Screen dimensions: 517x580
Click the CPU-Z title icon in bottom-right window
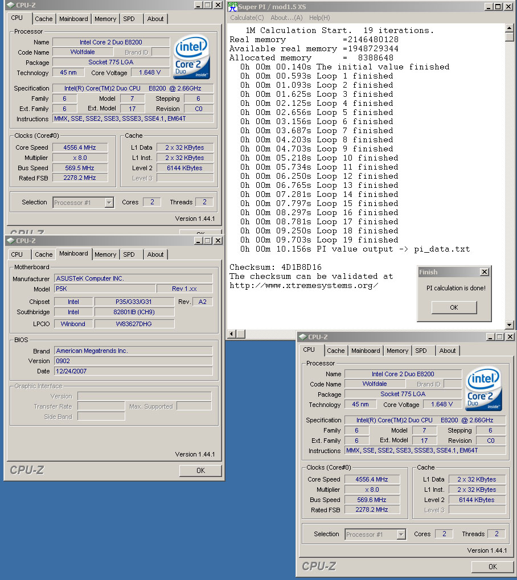click(x=303, y=337)
